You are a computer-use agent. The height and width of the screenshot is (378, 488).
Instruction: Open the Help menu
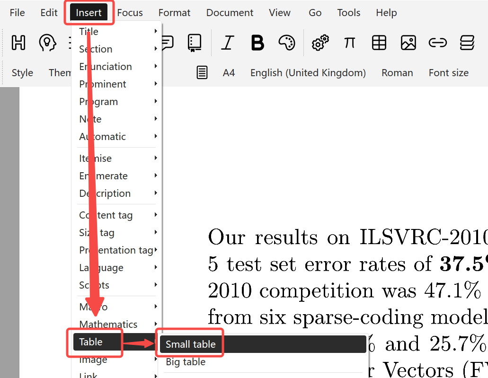(x=386, y=13)
